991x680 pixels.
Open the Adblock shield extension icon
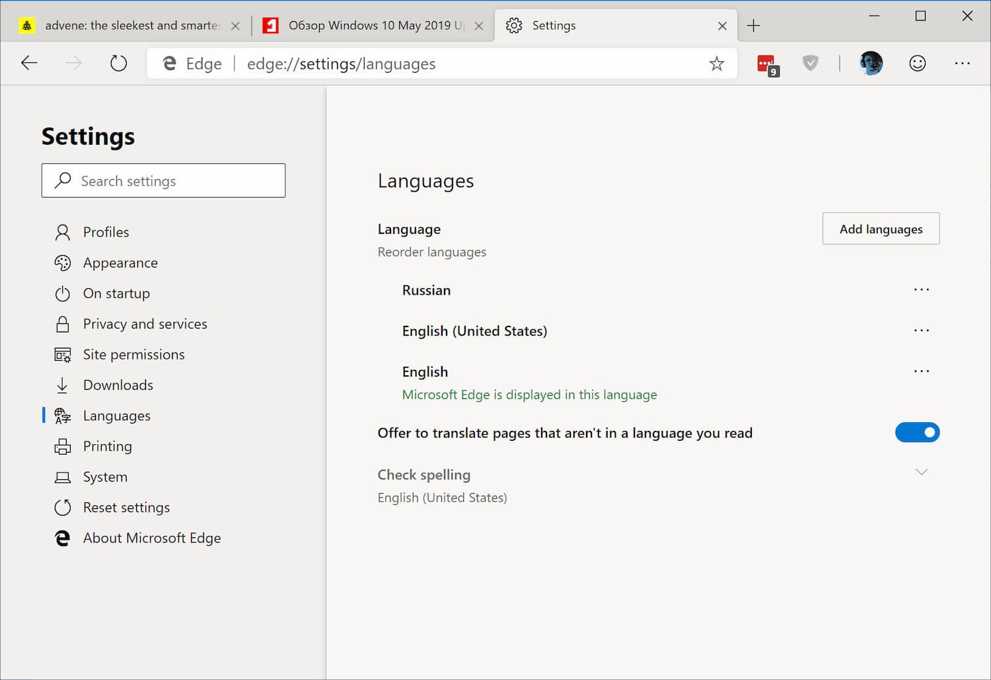point(811,63)
